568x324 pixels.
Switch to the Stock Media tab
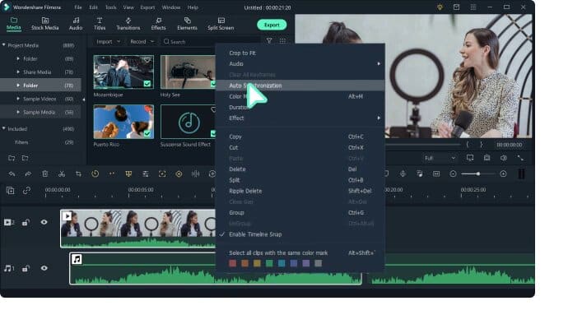click(45, 24)
